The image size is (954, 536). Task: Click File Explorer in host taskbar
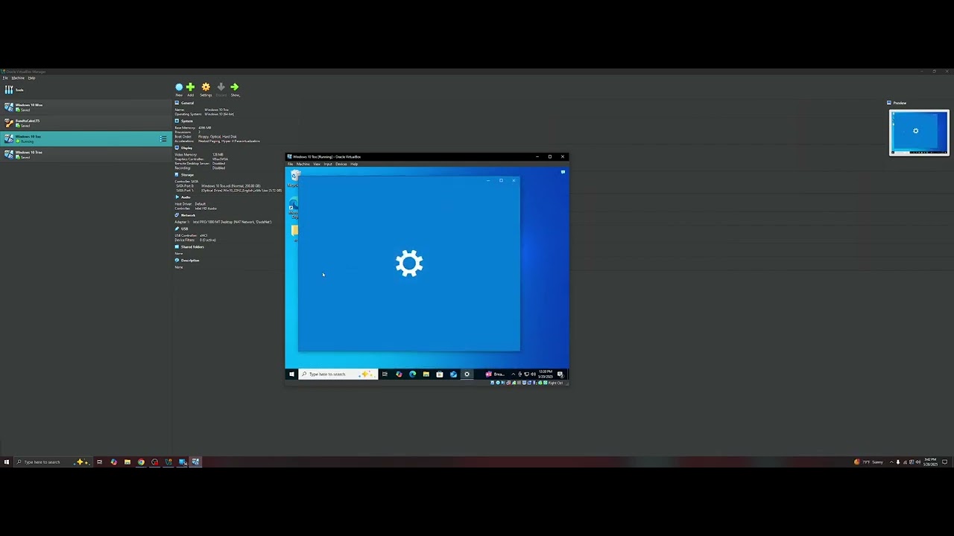[x=127, y=462]
